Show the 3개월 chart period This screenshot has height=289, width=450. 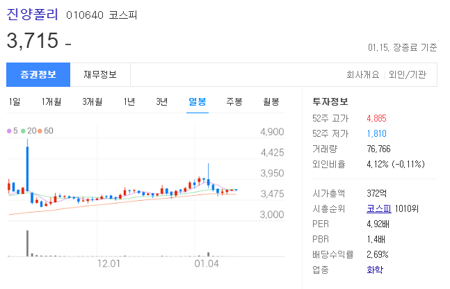tap(92, 101)
